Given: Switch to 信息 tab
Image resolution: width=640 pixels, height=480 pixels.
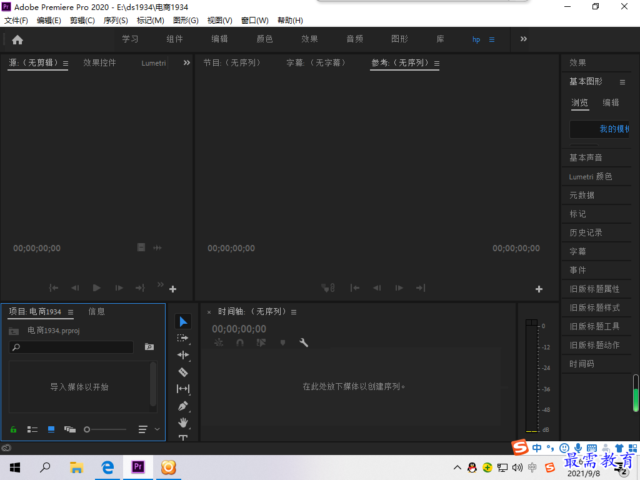Looking at the screenshot, I should coord(97,312).
